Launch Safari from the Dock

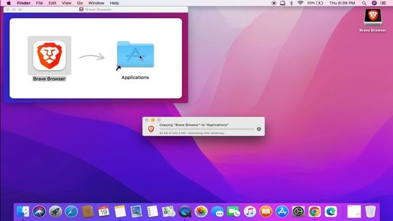coord(71,211)
